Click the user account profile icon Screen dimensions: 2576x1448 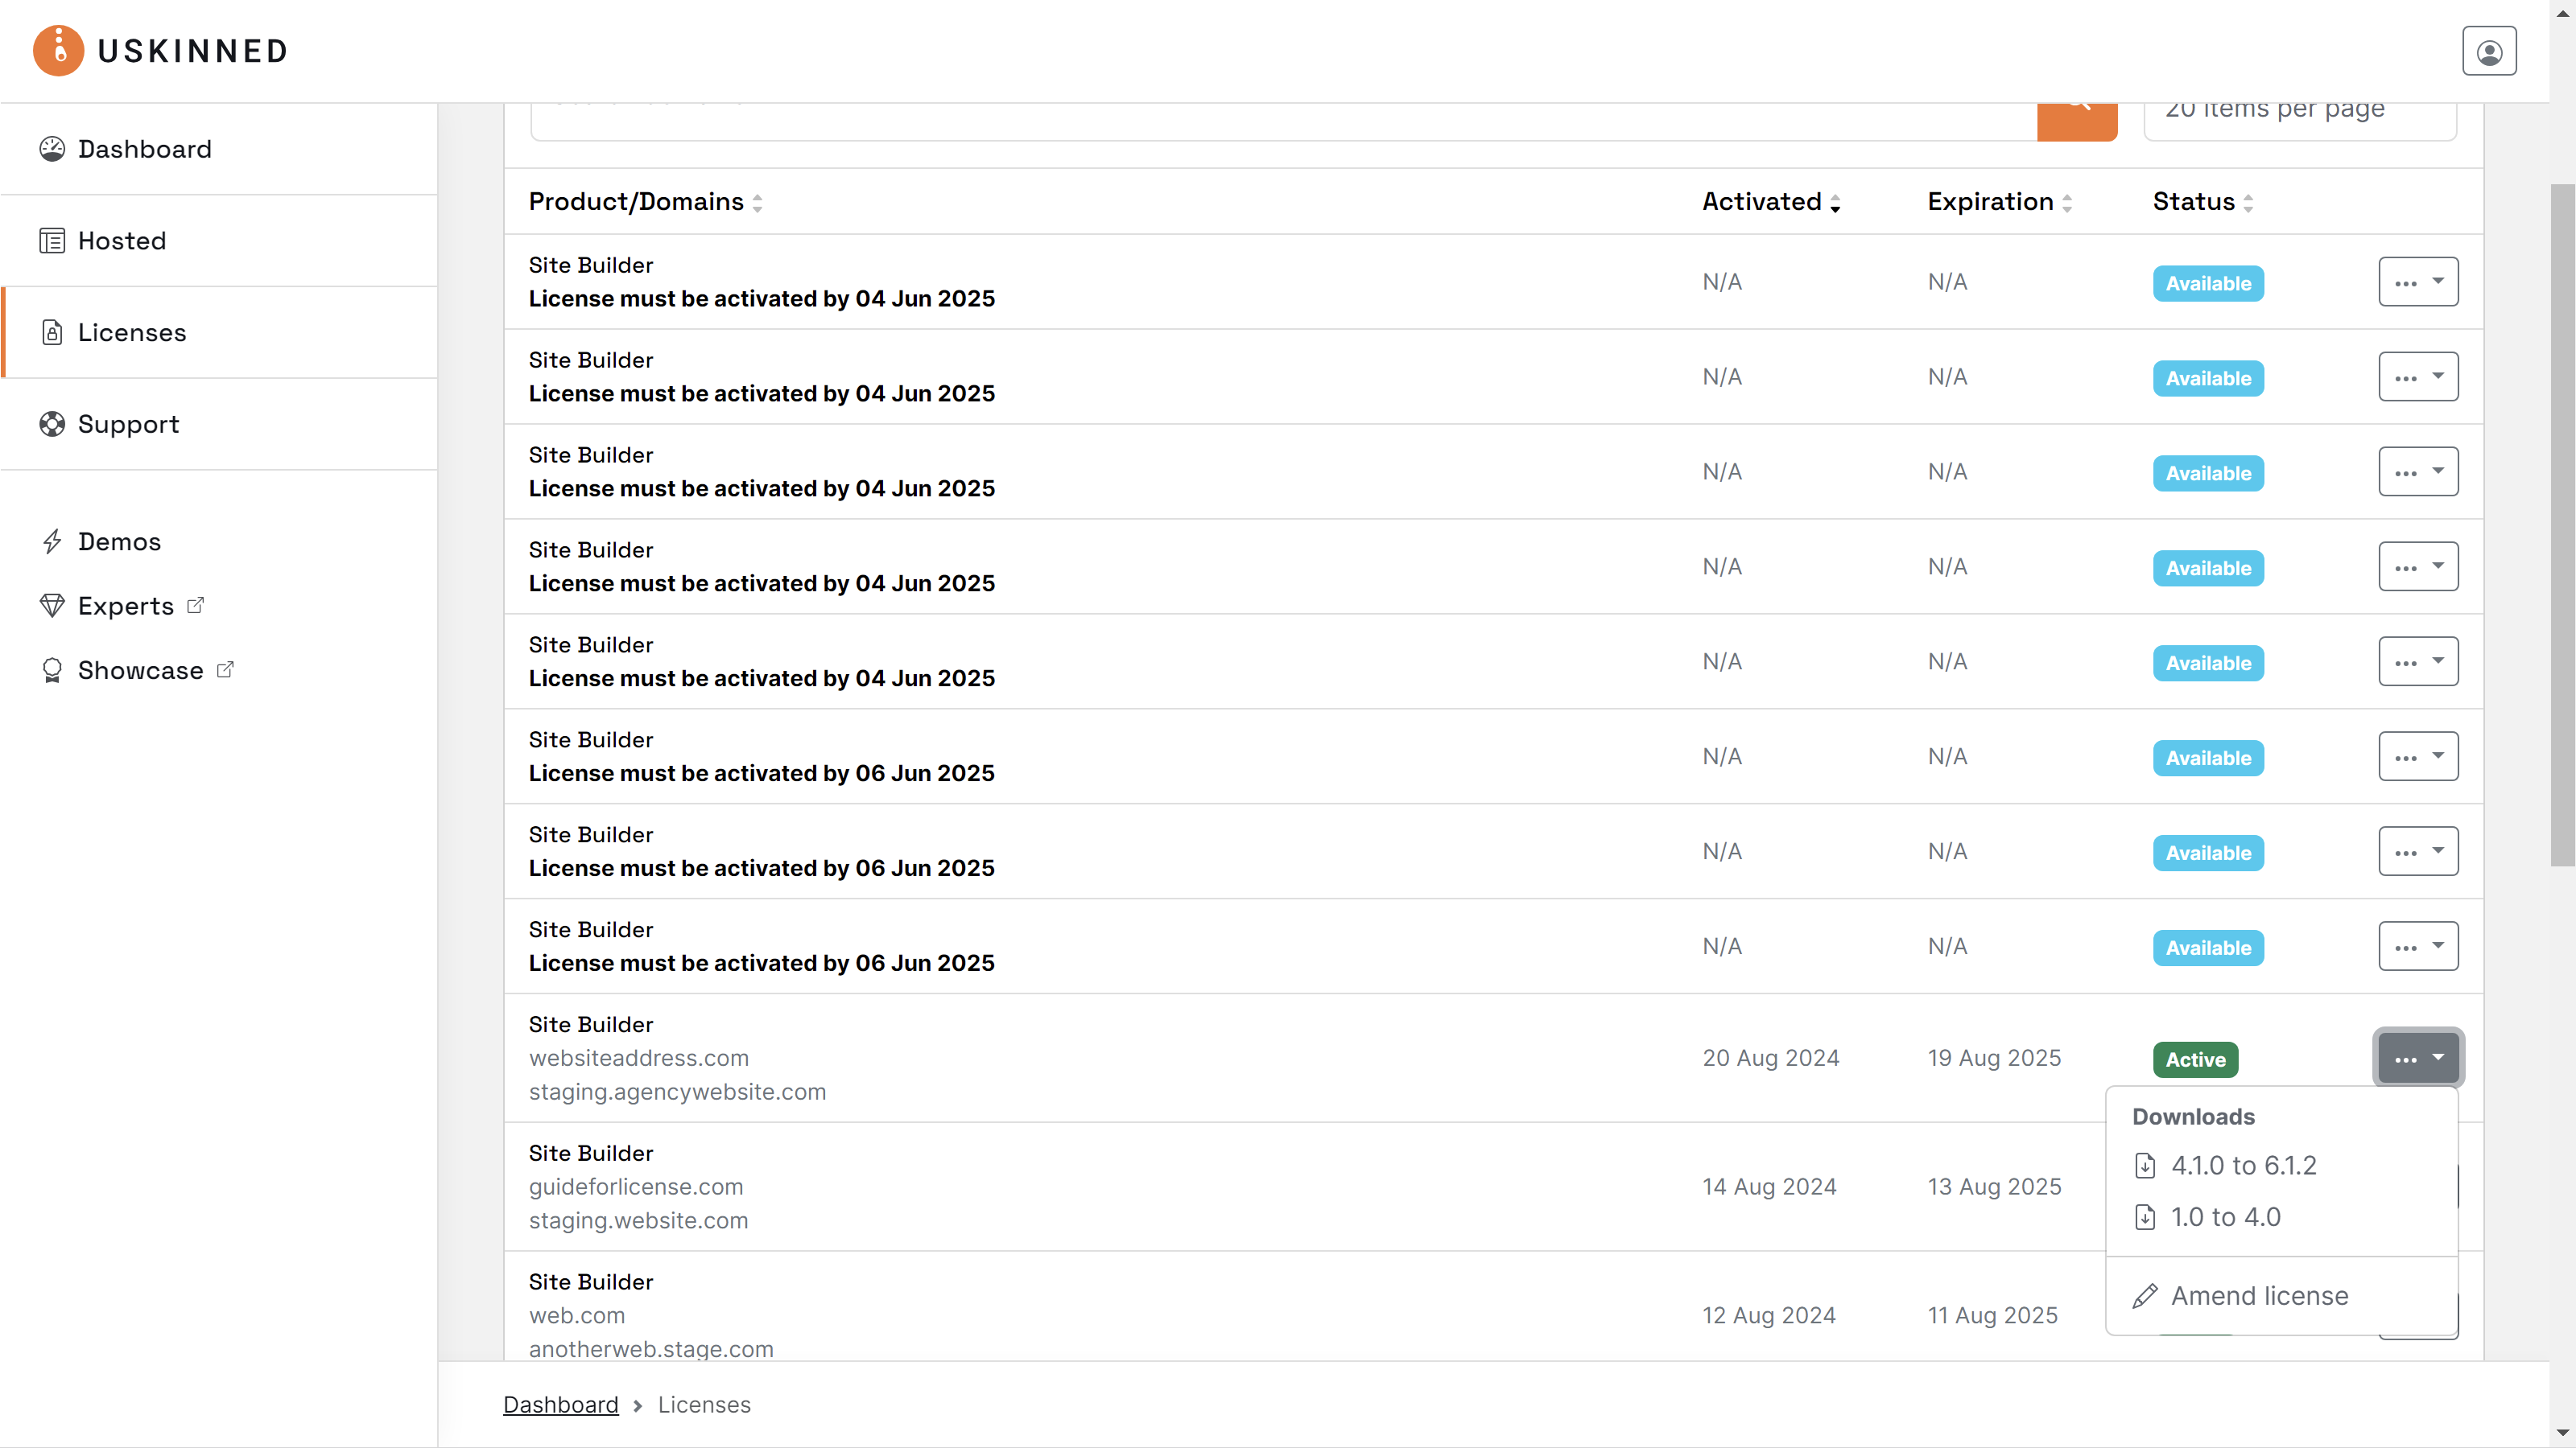[2488, 52]
